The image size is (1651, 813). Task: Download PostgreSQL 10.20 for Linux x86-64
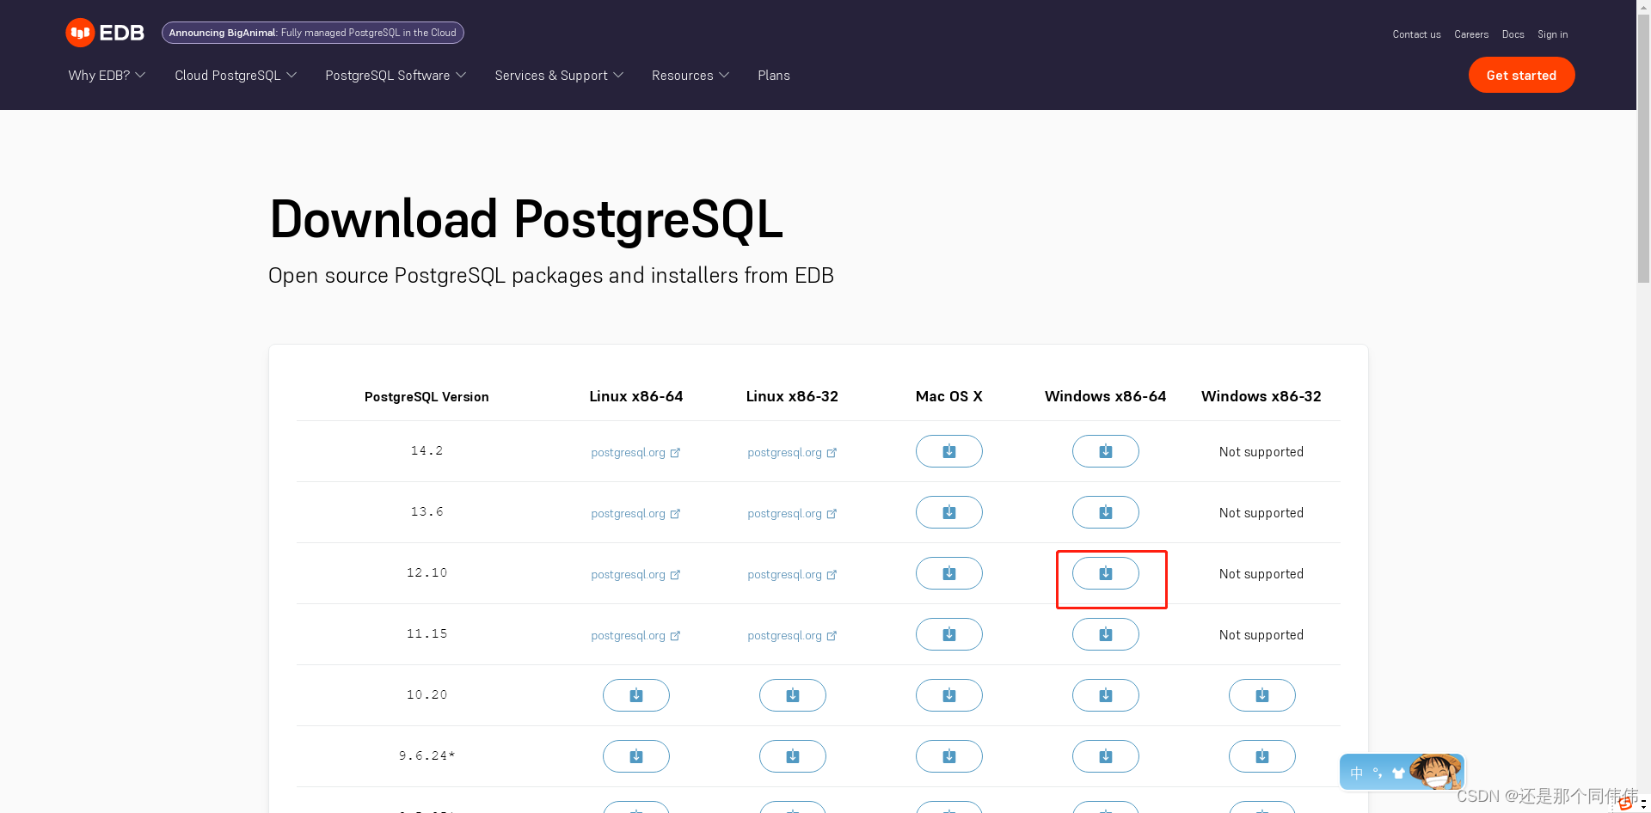[x=635, y=695]
